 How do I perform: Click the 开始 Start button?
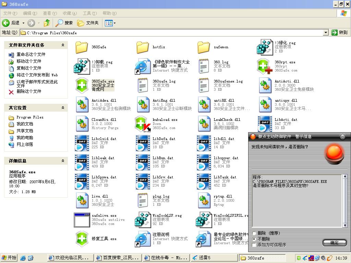click(x=9, y=258)
